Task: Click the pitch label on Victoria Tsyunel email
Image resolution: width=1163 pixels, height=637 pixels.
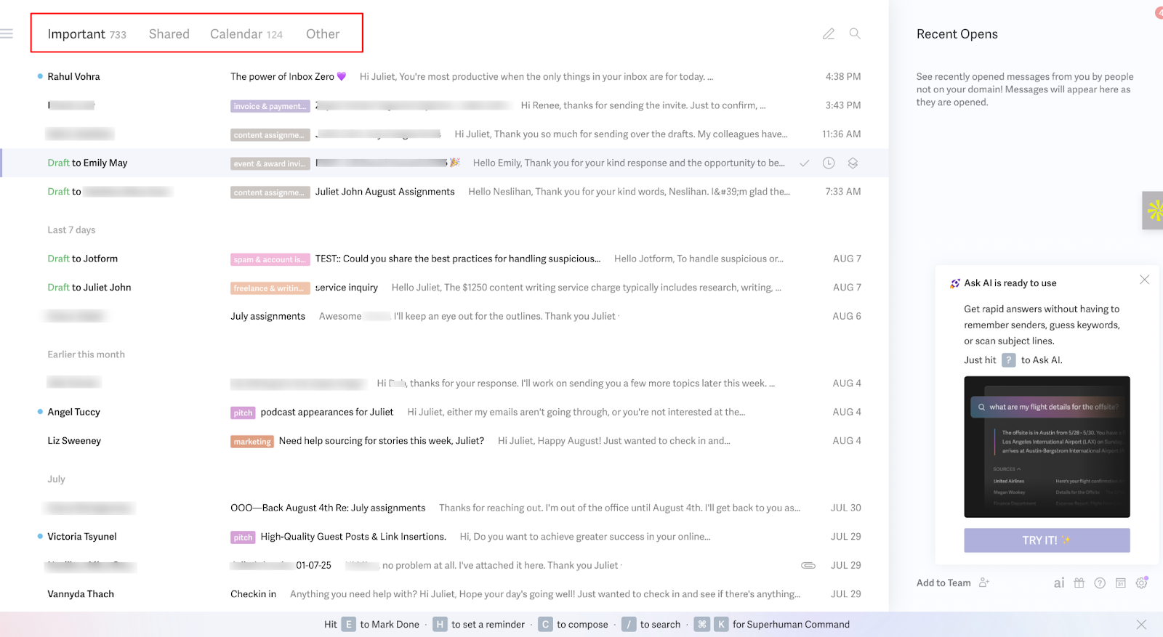Action: click(x=243, y=537)
